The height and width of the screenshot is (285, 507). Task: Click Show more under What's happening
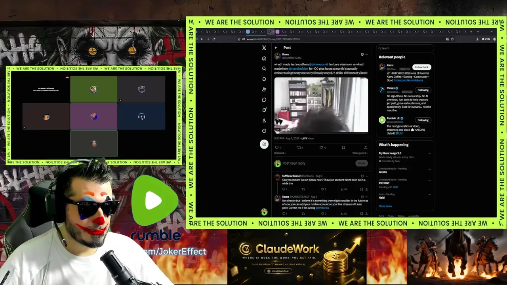click(x=385, y=206)
